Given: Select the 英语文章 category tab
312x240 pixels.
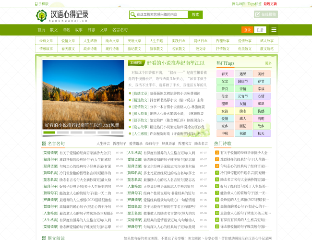Looking at the screenshot, I should pos(134,41).
